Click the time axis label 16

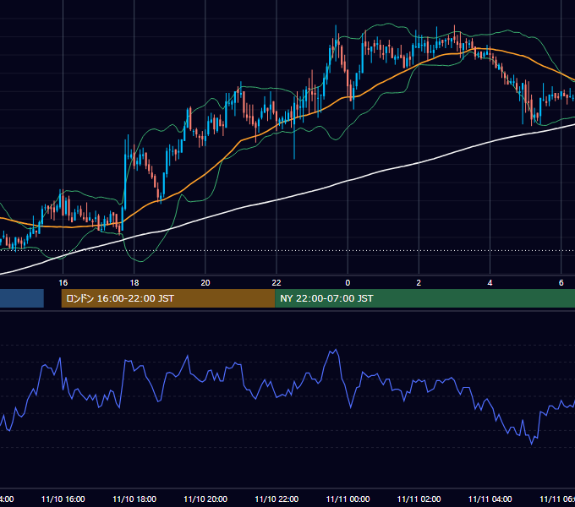[63, 283]
